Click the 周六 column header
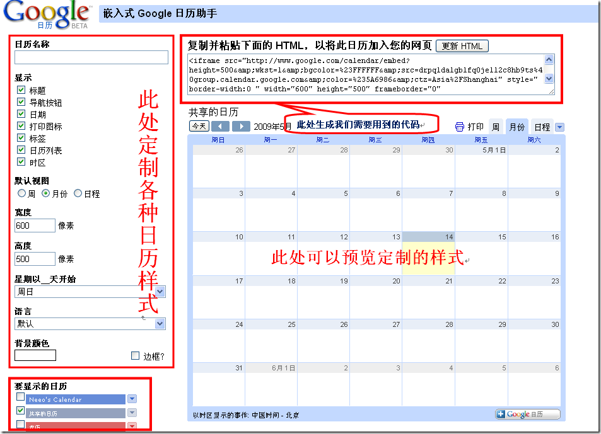This screenshot has height=434, width=601. click(x=534, y=140)
